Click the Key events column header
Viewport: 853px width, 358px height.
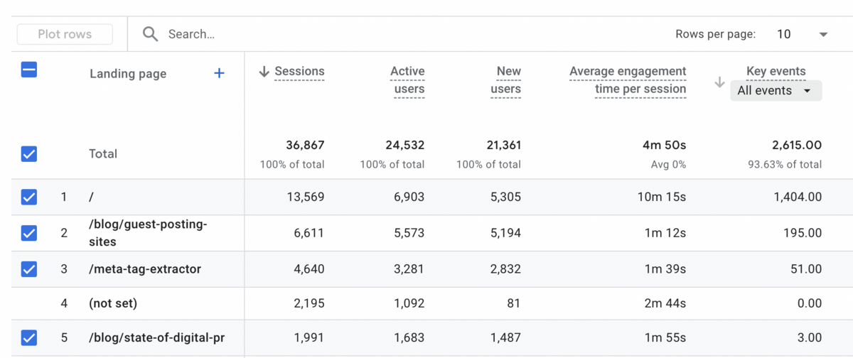(x=776, y=71)
